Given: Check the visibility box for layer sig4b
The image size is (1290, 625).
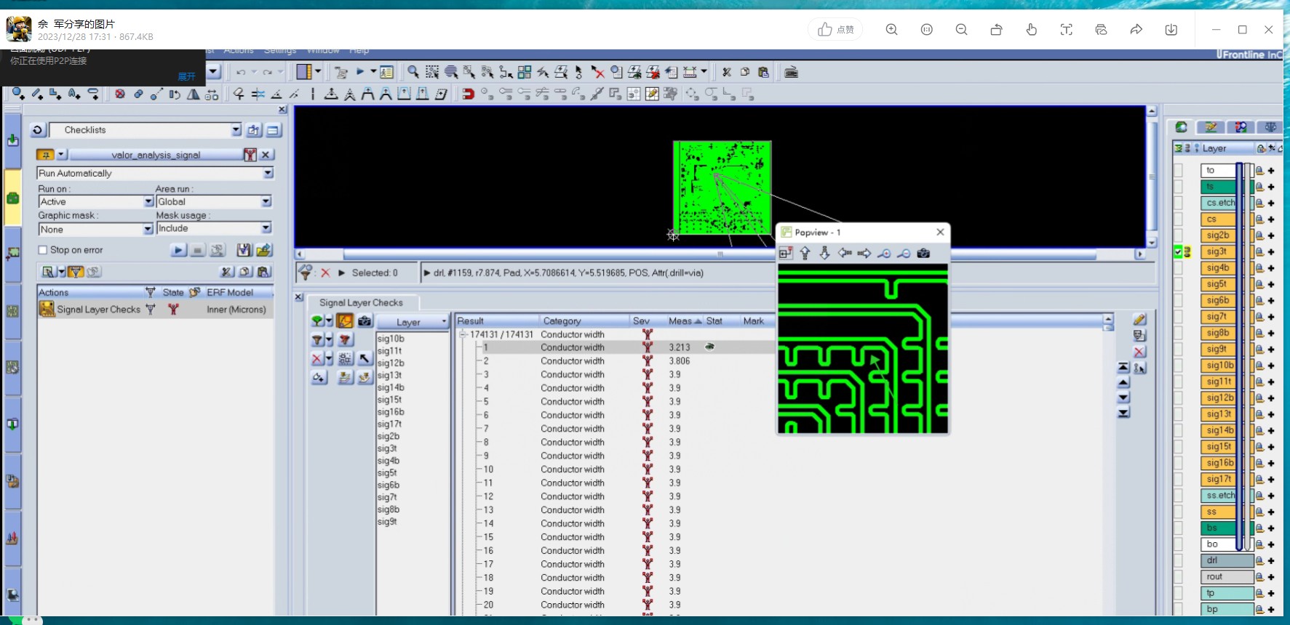Looking at the screenshot, I should [1178, 268].
